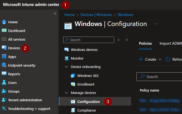
Task: Select Windows devices menu label
Action: point(84,50)
